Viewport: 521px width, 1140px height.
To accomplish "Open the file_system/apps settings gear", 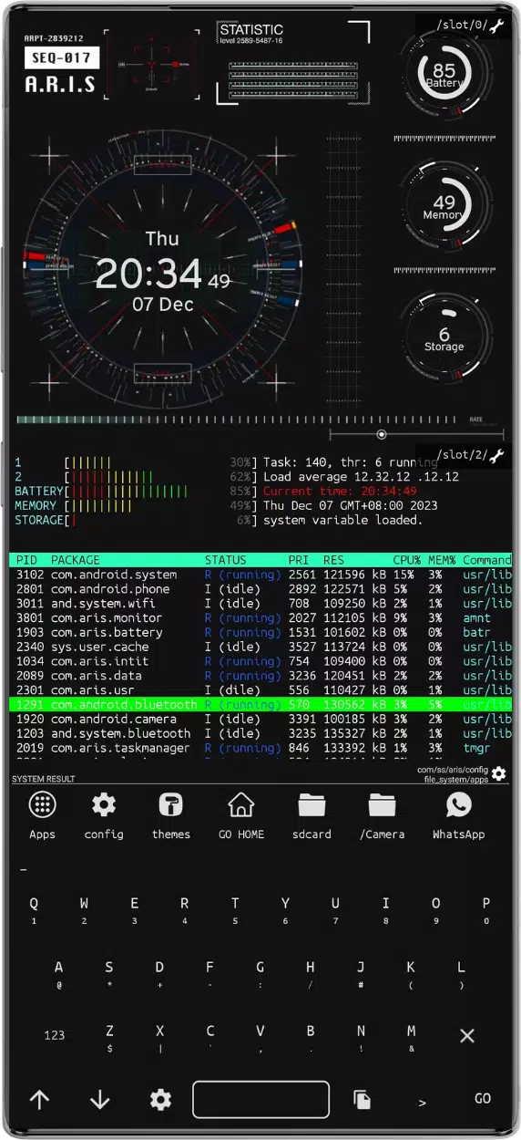I will coord(499,774).
